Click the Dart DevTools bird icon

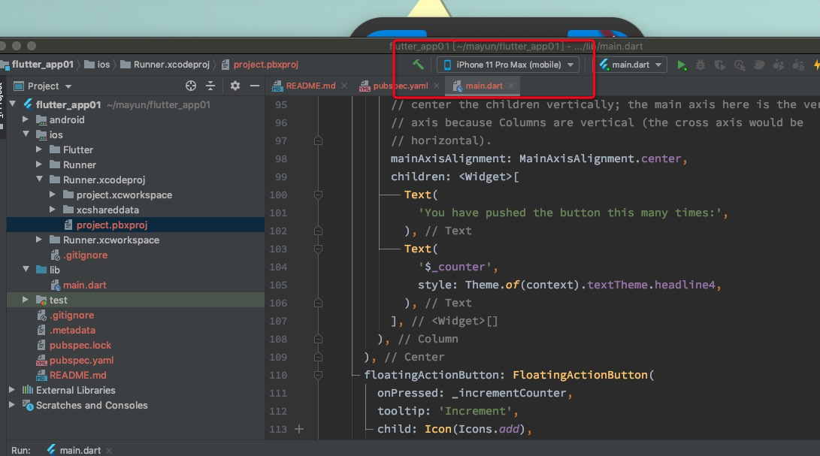[759, 65]
